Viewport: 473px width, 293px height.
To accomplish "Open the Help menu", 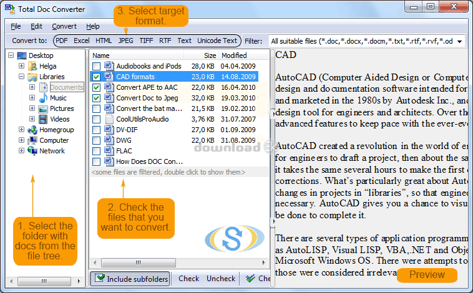I will [x=93, y=27].
